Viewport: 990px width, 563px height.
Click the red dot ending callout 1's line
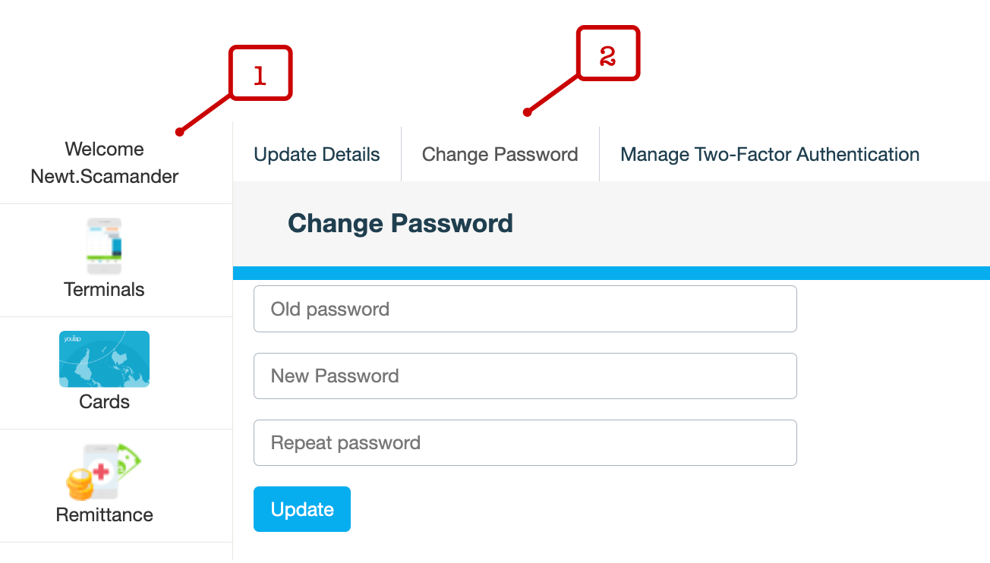[178, 131]
